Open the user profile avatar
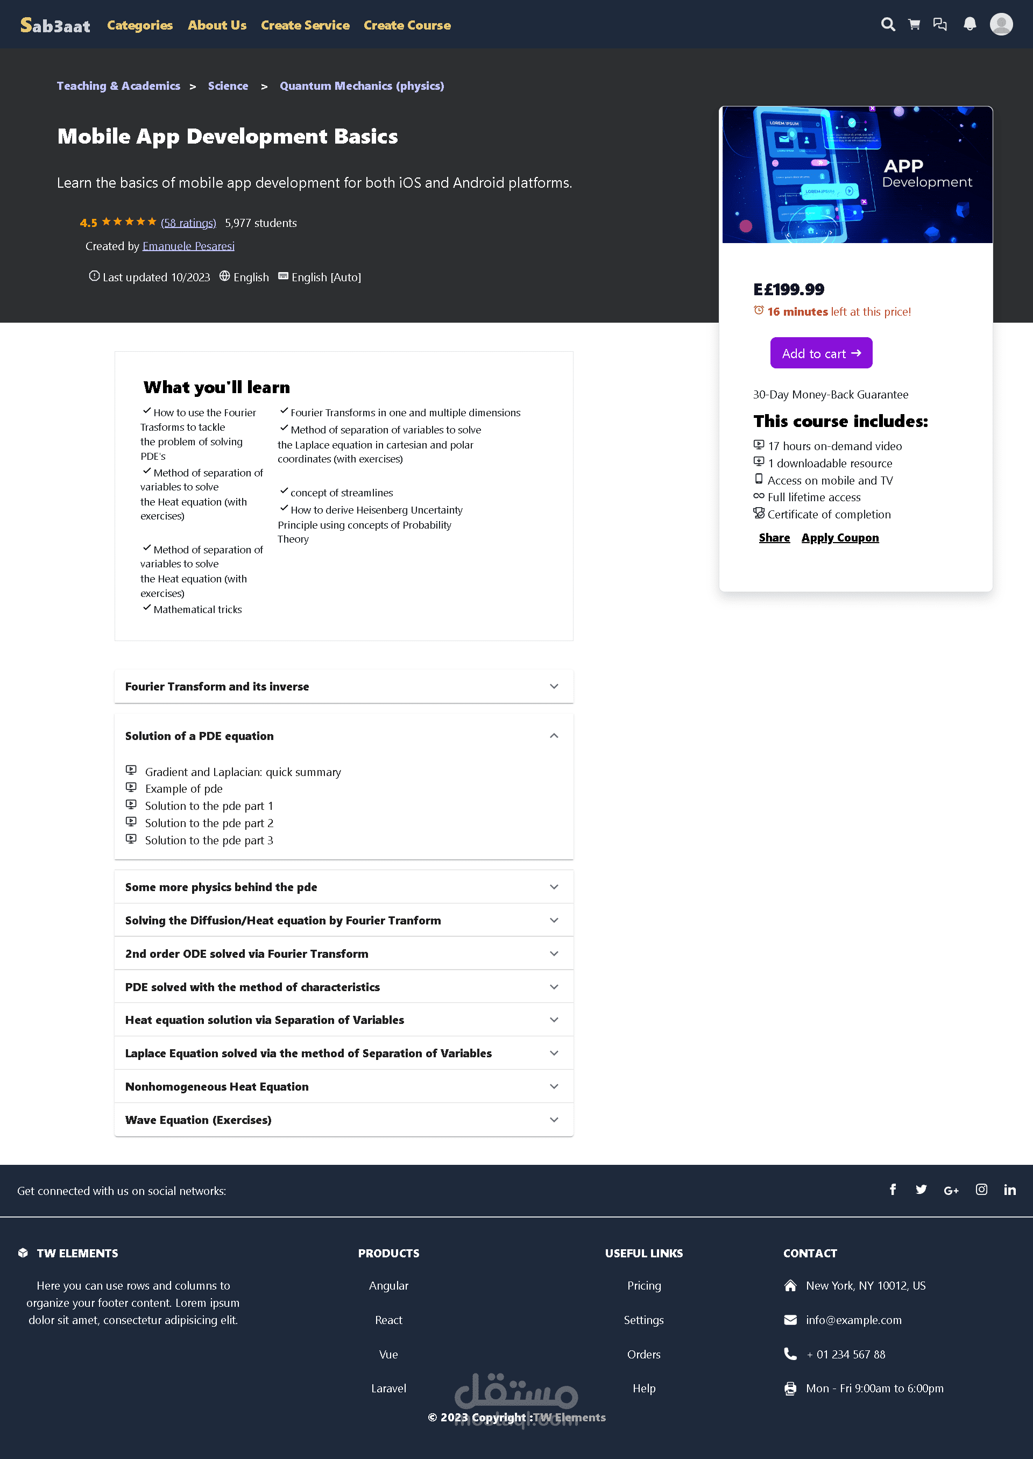The width and height of the screenshot is (1033, 1459). [1001, 25]
